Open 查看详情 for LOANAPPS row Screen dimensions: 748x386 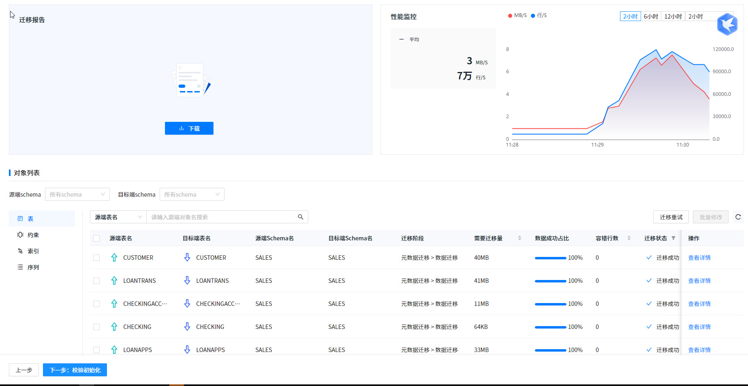[699, 350]
